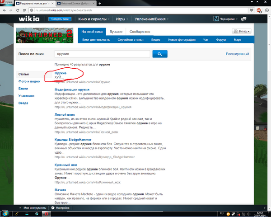Open Чернорогик user menu
Viewport: 271px width, 217px height.
tap(229, 19)
